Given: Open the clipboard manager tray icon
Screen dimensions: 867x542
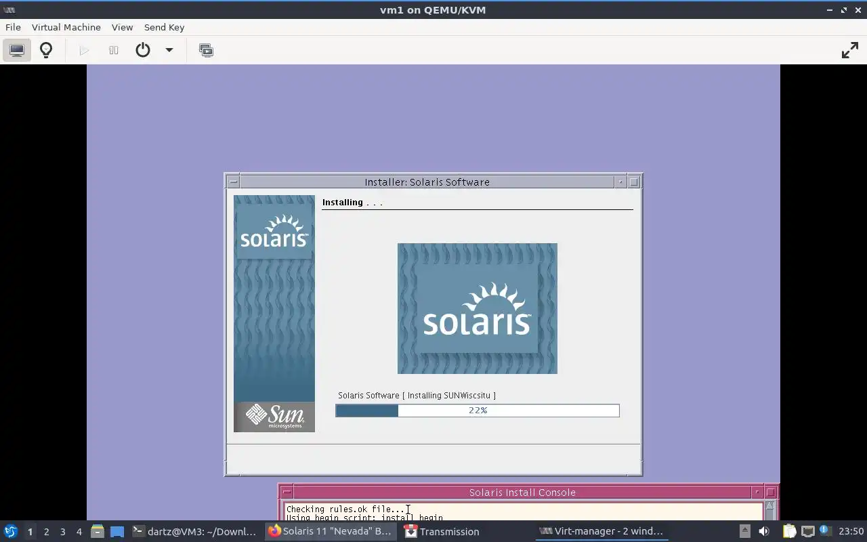Looking at the screenshot, I should (x=790, y=531).
